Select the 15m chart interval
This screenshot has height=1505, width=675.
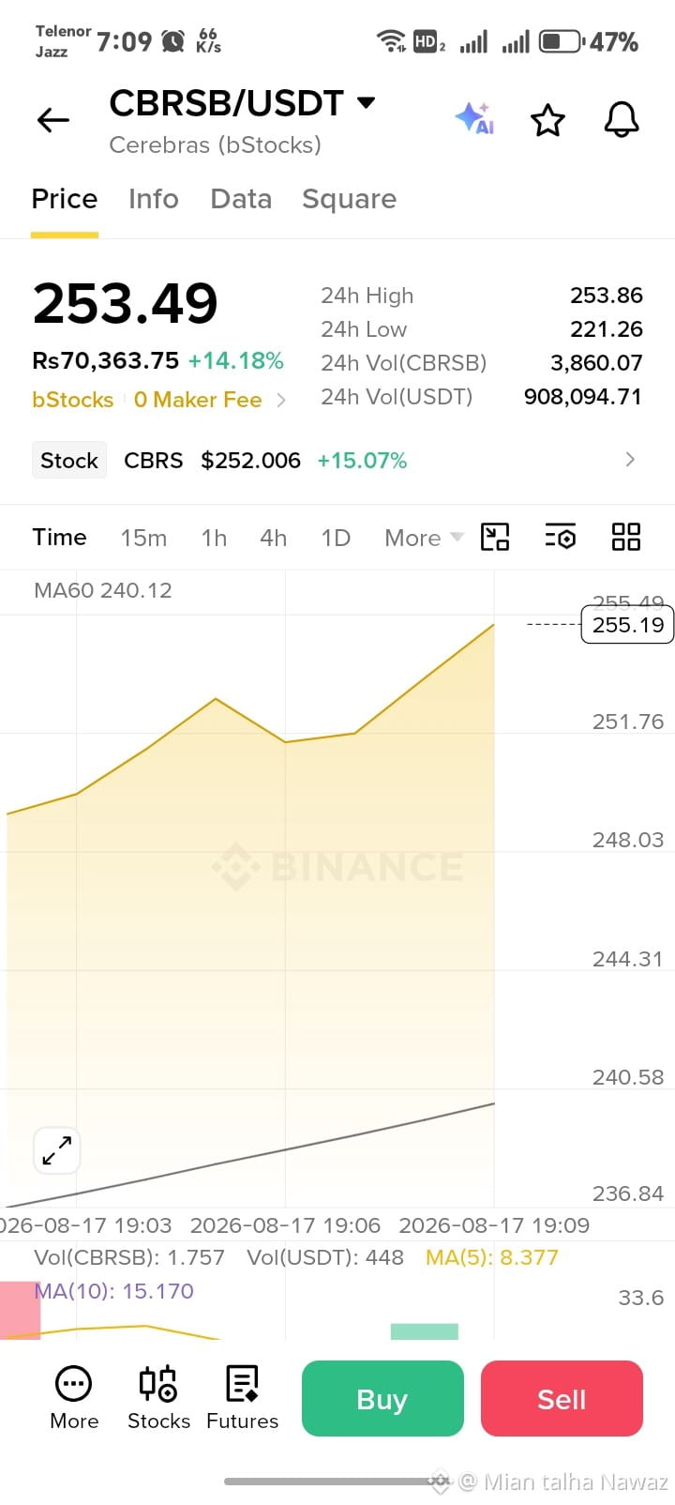(x=143, y=538)
